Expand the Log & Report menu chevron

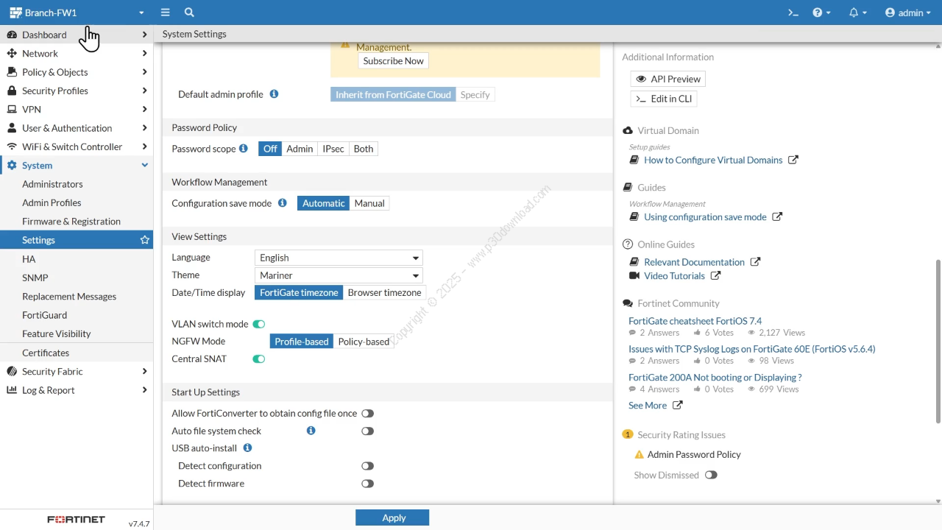pos(144,390)
